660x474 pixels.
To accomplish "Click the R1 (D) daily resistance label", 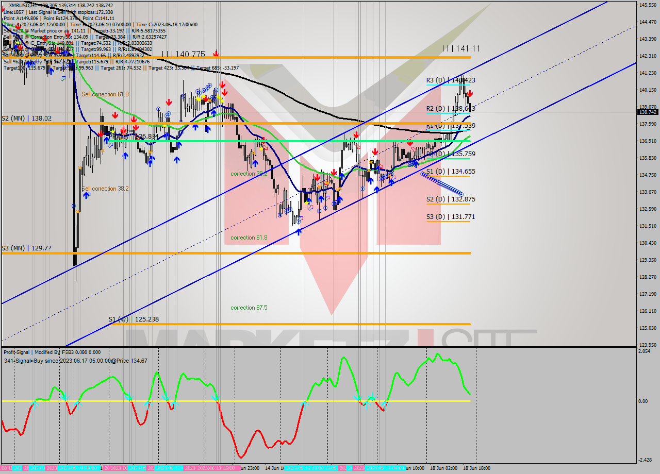I will (451, 125).
